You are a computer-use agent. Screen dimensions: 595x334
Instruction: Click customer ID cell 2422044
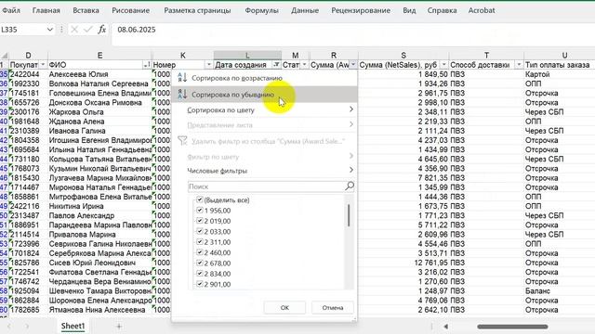coord(28,74)
